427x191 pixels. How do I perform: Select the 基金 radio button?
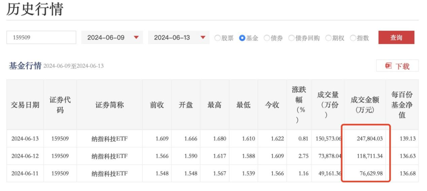(242, 38)
